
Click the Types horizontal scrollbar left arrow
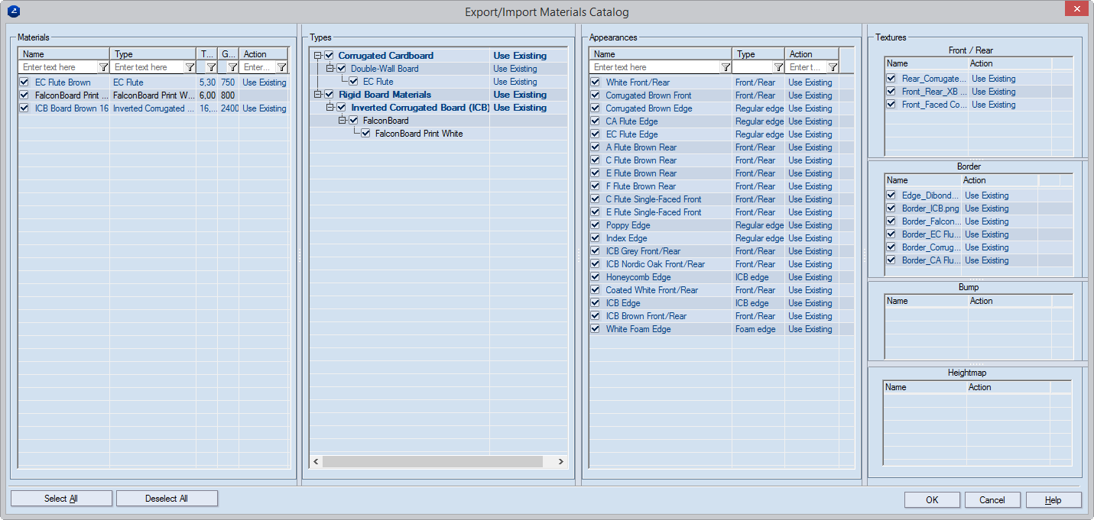click(x=317, y=462)
